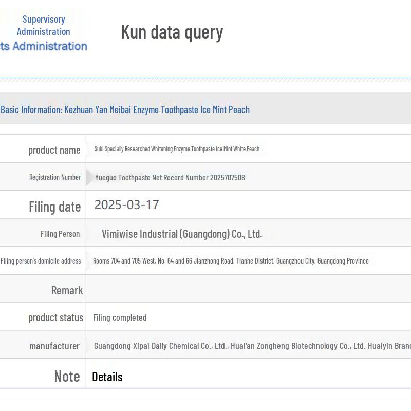The height and width of the screenshot is (411, 411).
Task: Click the Filing Person row label
Action: [x=60, y=234]
